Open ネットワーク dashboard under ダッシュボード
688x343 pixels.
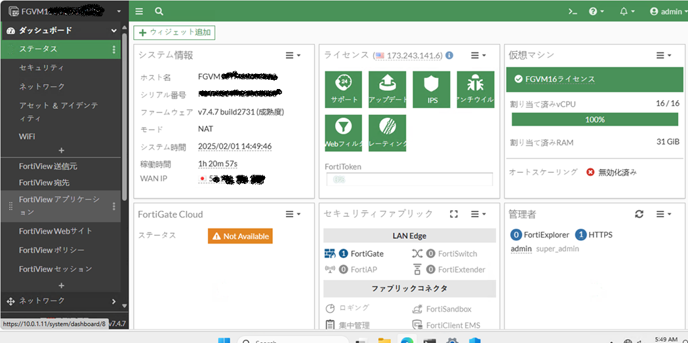pos(42,86)
